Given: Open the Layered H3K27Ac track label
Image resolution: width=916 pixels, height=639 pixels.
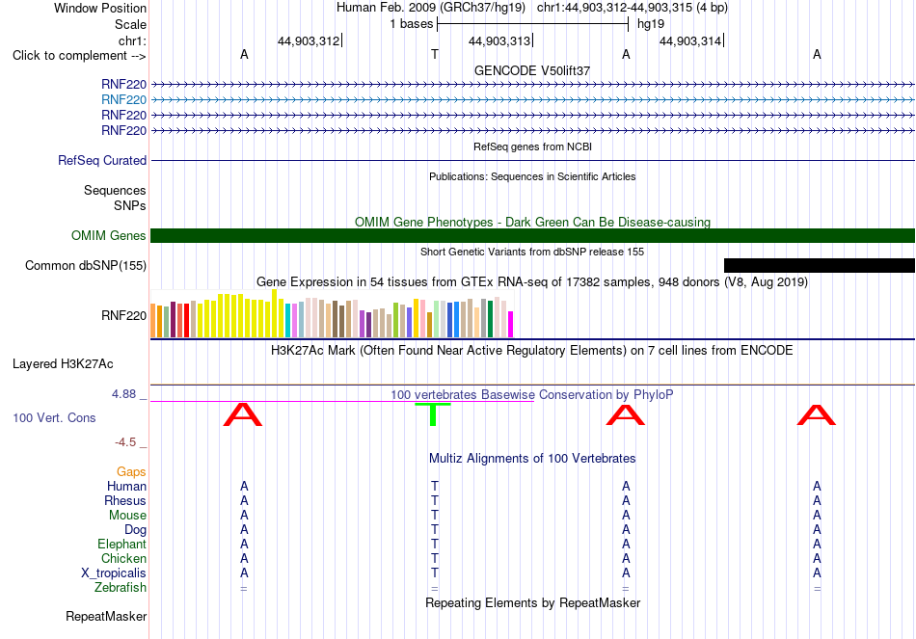Looking at the screenshot, I should [x=63, y=364].
